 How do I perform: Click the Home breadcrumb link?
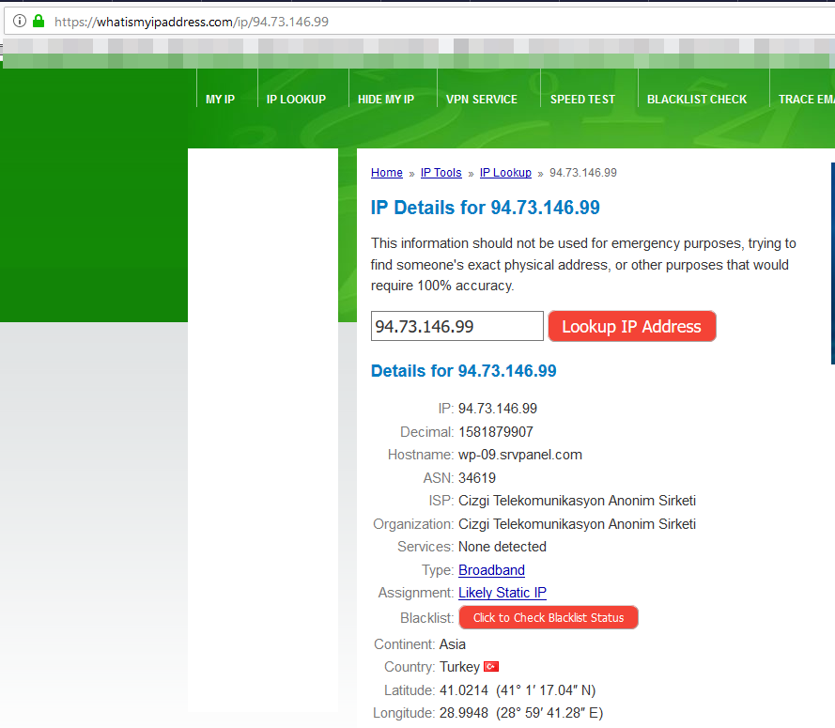click(x=386, y=173)
